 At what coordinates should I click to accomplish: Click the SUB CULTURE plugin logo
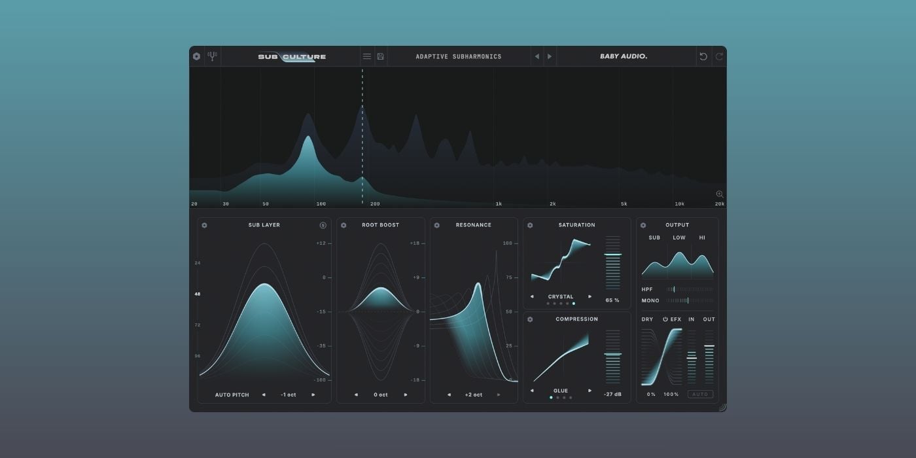tap(292, 57)
